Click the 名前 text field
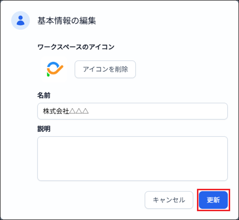The height and width of the screenshot is (220, 239). point(132,111)
